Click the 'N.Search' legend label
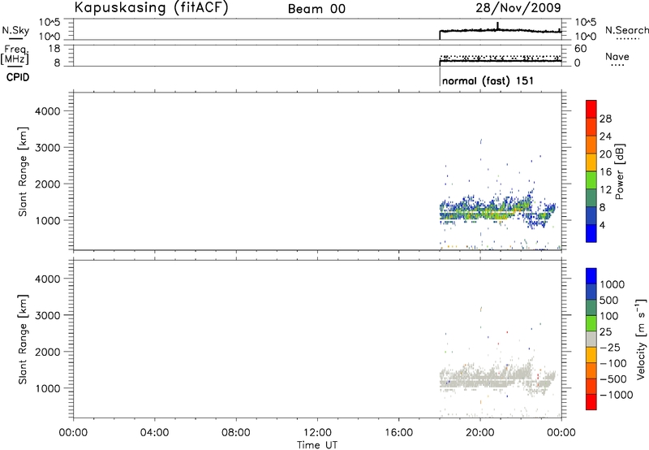Viewport: 649px width, 450px height. 626,30
